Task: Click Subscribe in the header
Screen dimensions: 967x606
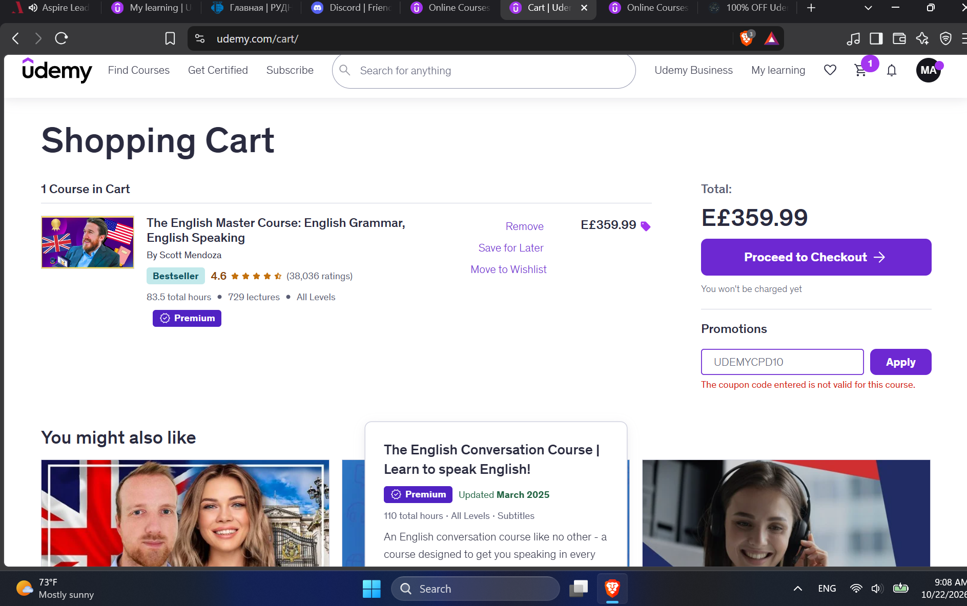Action: coord(290,70)
